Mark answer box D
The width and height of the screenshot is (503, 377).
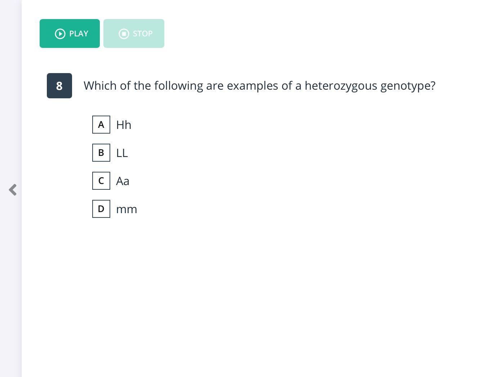[x=101, y=209]
